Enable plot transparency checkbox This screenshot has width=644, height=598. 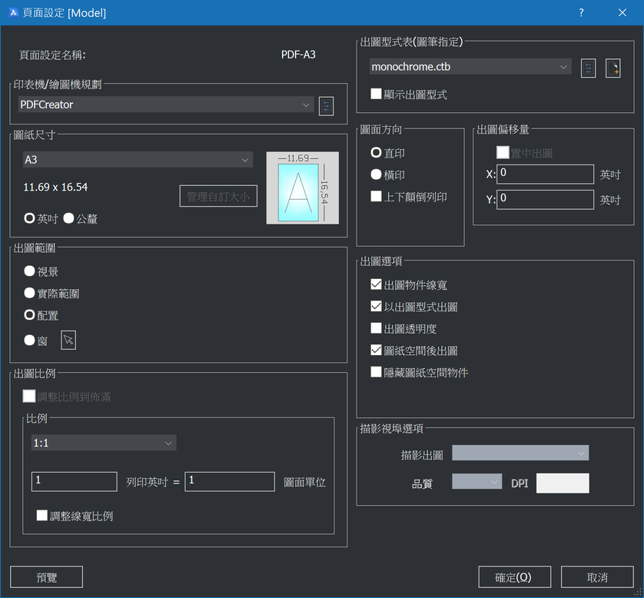click(x=376, y=327)
